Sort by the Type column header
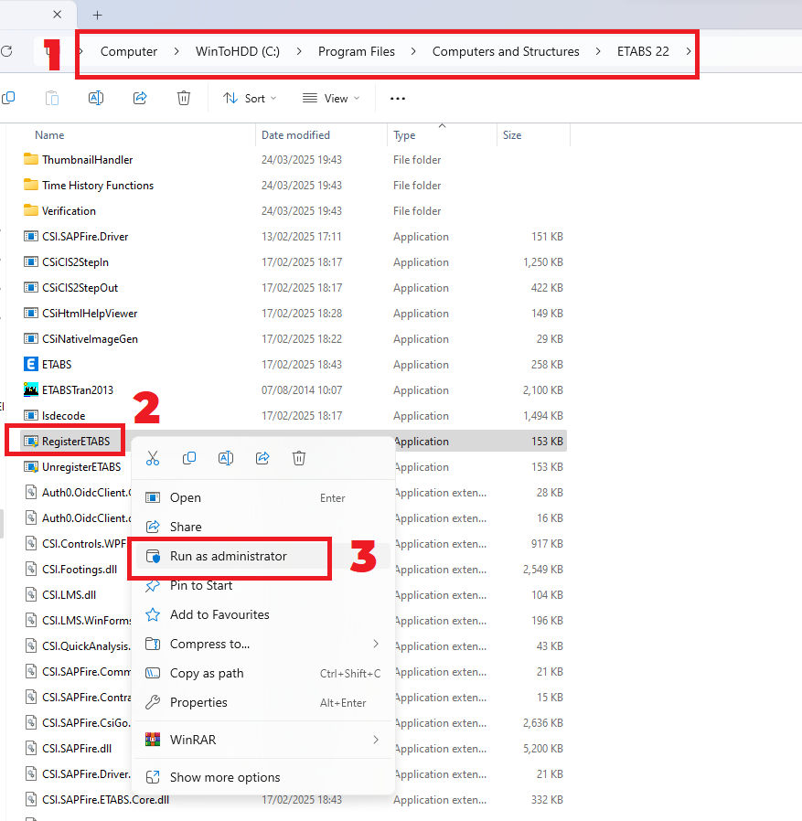The height and width of the screenshot is (821, 802). (404, 135)
